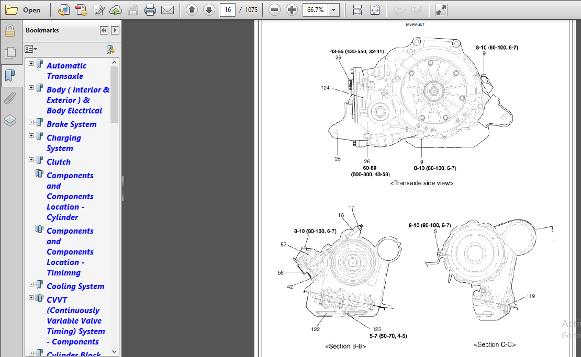The image size is (581, 357).
Task: Click the Bookmarks panel right arrow button
Action: click(x=115, y=30)
